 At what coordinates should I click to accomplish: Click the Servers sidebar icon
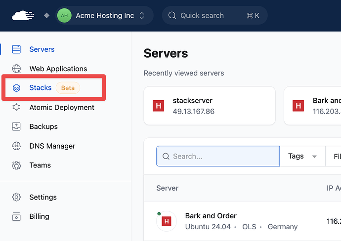(x=16, y=49)
